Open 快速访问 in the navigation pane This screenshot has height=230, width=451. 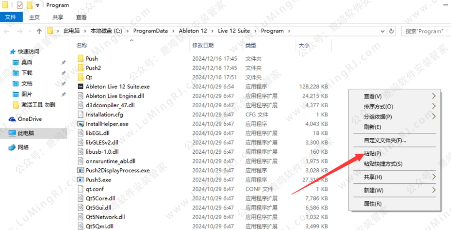(28, 52)
